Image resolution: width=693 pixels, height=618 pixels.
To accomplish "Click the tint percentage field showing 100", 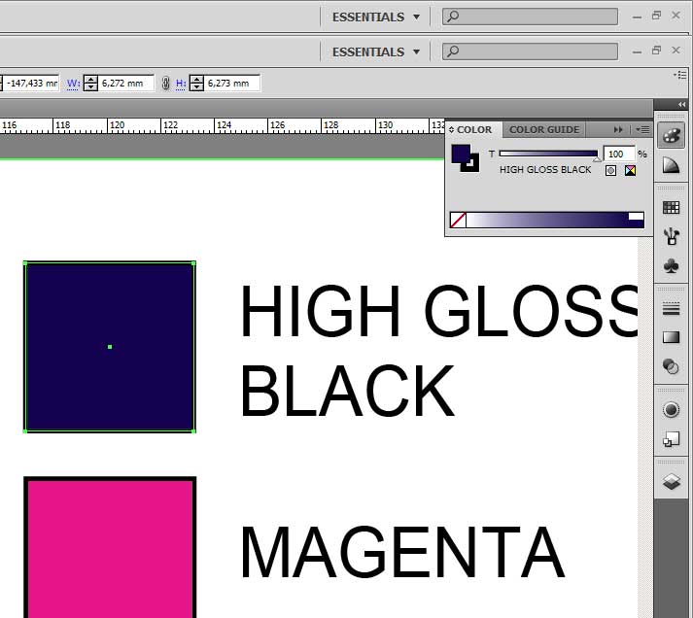I will (x=619, y=154).
